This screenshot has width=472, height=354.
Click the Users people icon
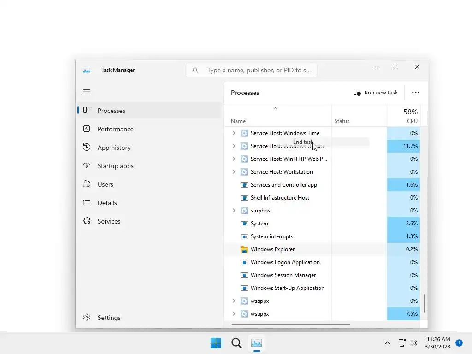(x=87, y=184)
